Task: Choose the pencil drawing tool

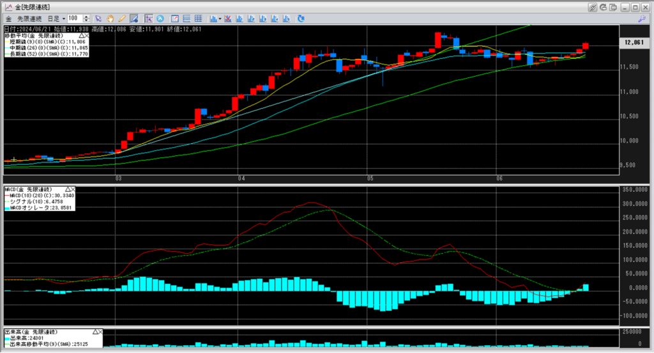Action: [x=121, y=19]
